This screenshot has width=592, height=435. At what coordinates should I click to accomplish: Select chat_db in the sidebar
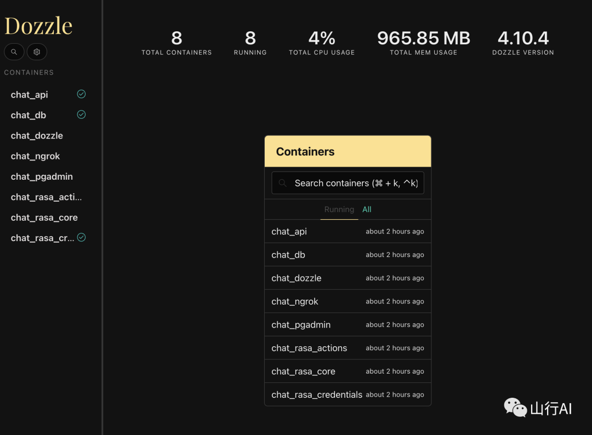(29, 115)
